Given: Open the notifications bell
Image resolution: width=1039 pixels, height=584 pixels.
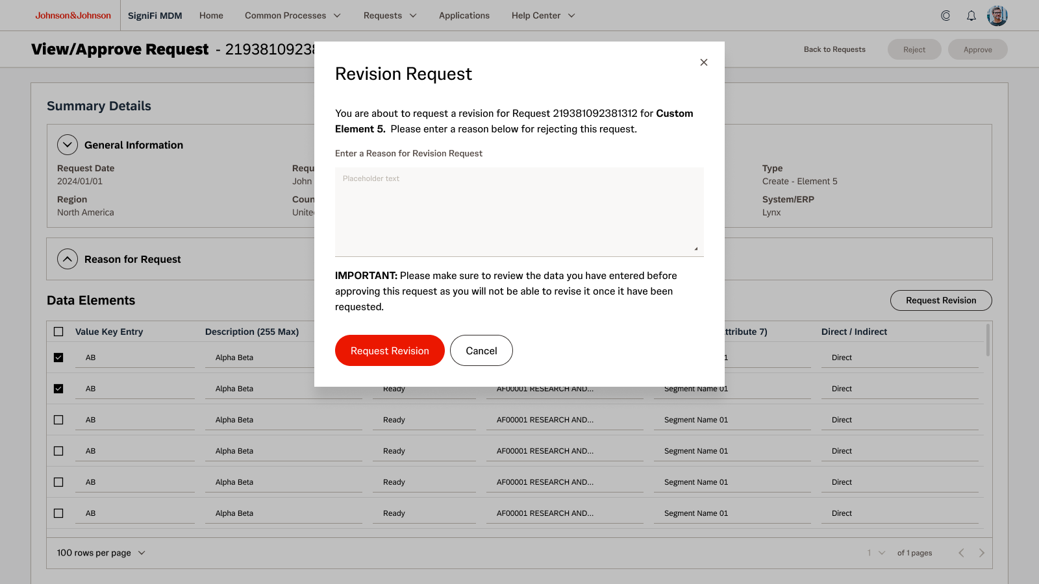Looking at the screenshot, I should 971,16.
